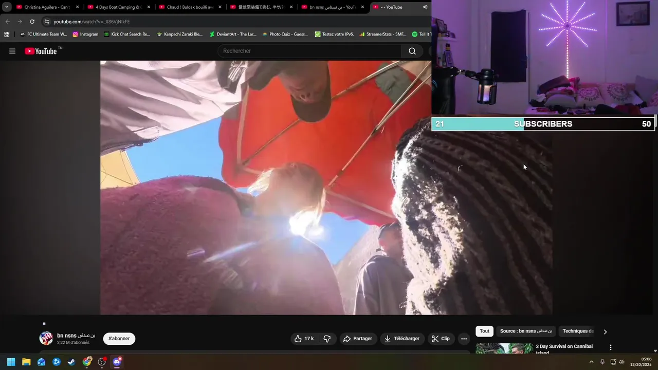658x370 pixels.
Task: Close the Chaud ! Buldak bouilli tab
Action: pos(220,7)
